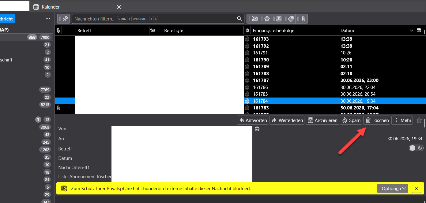Select folder with unread count 358
The height and width of the screenshot is (203, 426).
[x=27, y=37]
